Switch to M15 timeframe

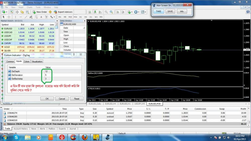click(x=70, y=17)
